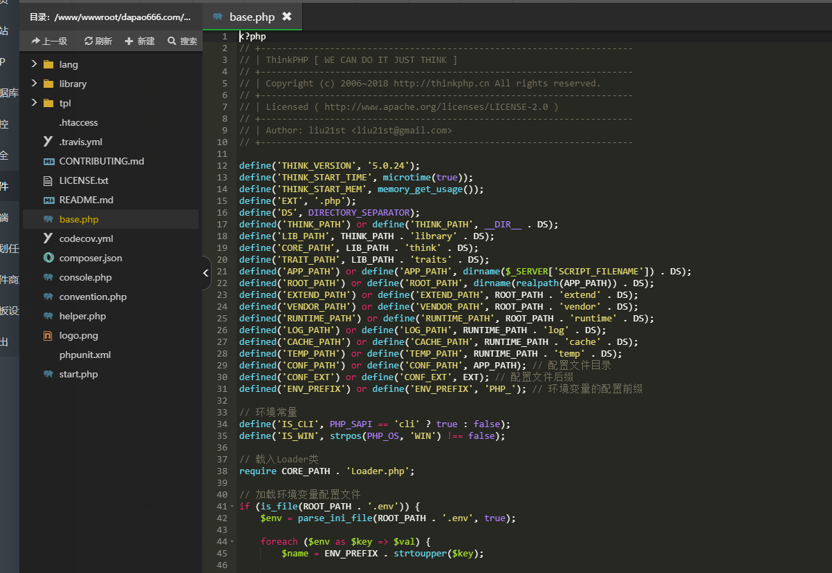The height and width of the screenshot is (573, 832).
Task: Open .travis.yml file
Action: coord(81,142)
